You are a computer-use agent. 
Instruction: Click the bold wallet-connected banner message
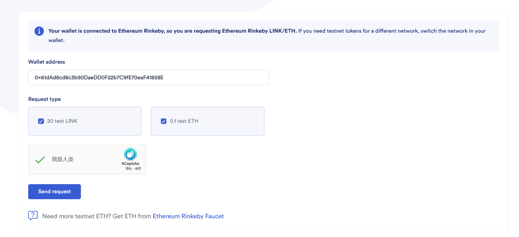(x=172, y=31)
